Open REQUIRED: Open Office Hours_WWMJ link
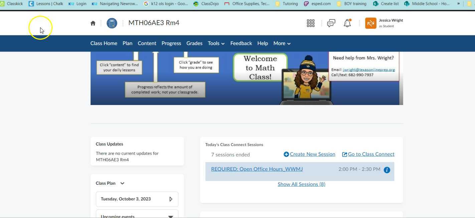475x218 pixels. coord(257,169)
